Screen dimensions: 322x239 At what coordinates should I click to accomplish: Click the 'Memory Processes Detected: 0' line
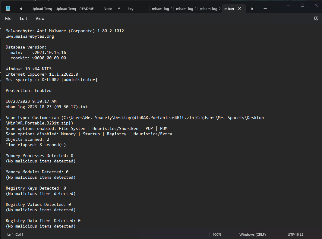[x=39, y=156]
